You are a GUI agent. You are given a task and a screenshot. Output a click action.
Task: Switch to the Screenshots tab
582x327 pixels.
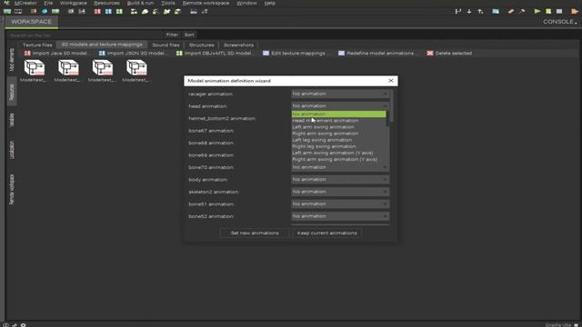coord(238,45)
